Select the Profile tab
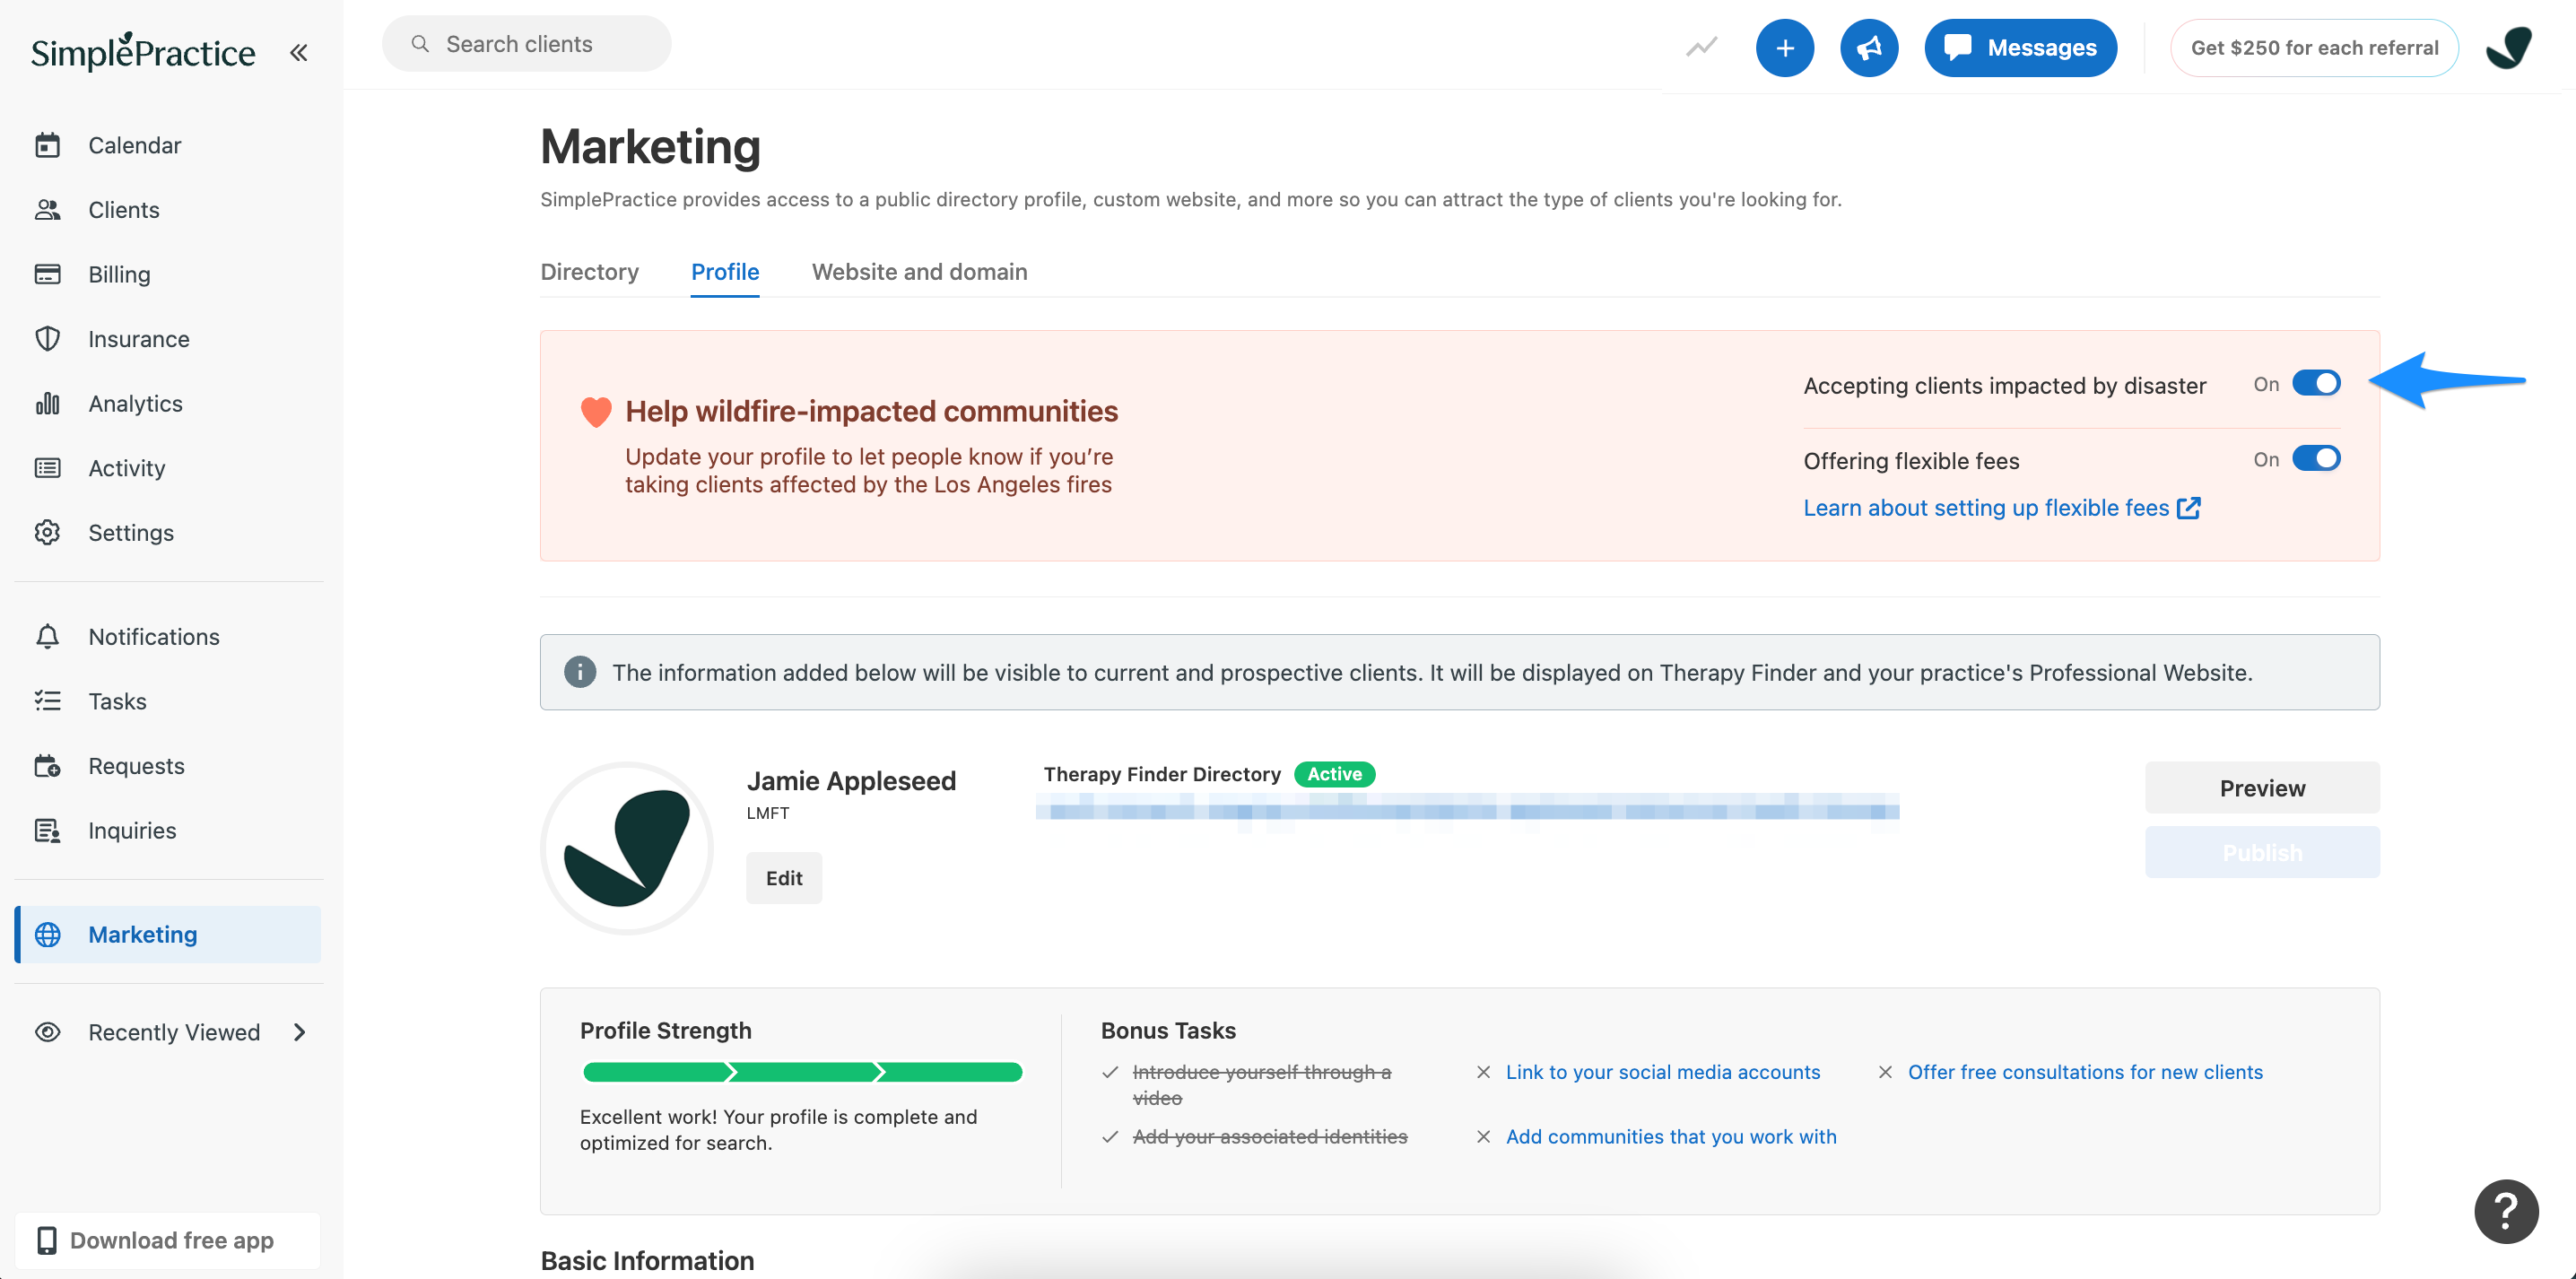This screenshot has height=1279, width=2576. (725, 272)
